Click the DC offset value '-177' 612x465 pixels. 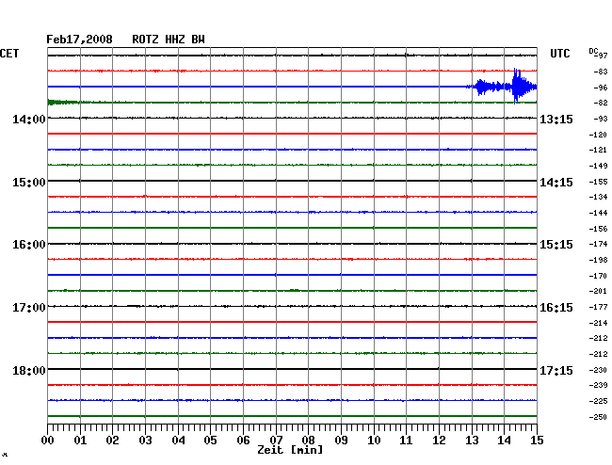[598, 307]
